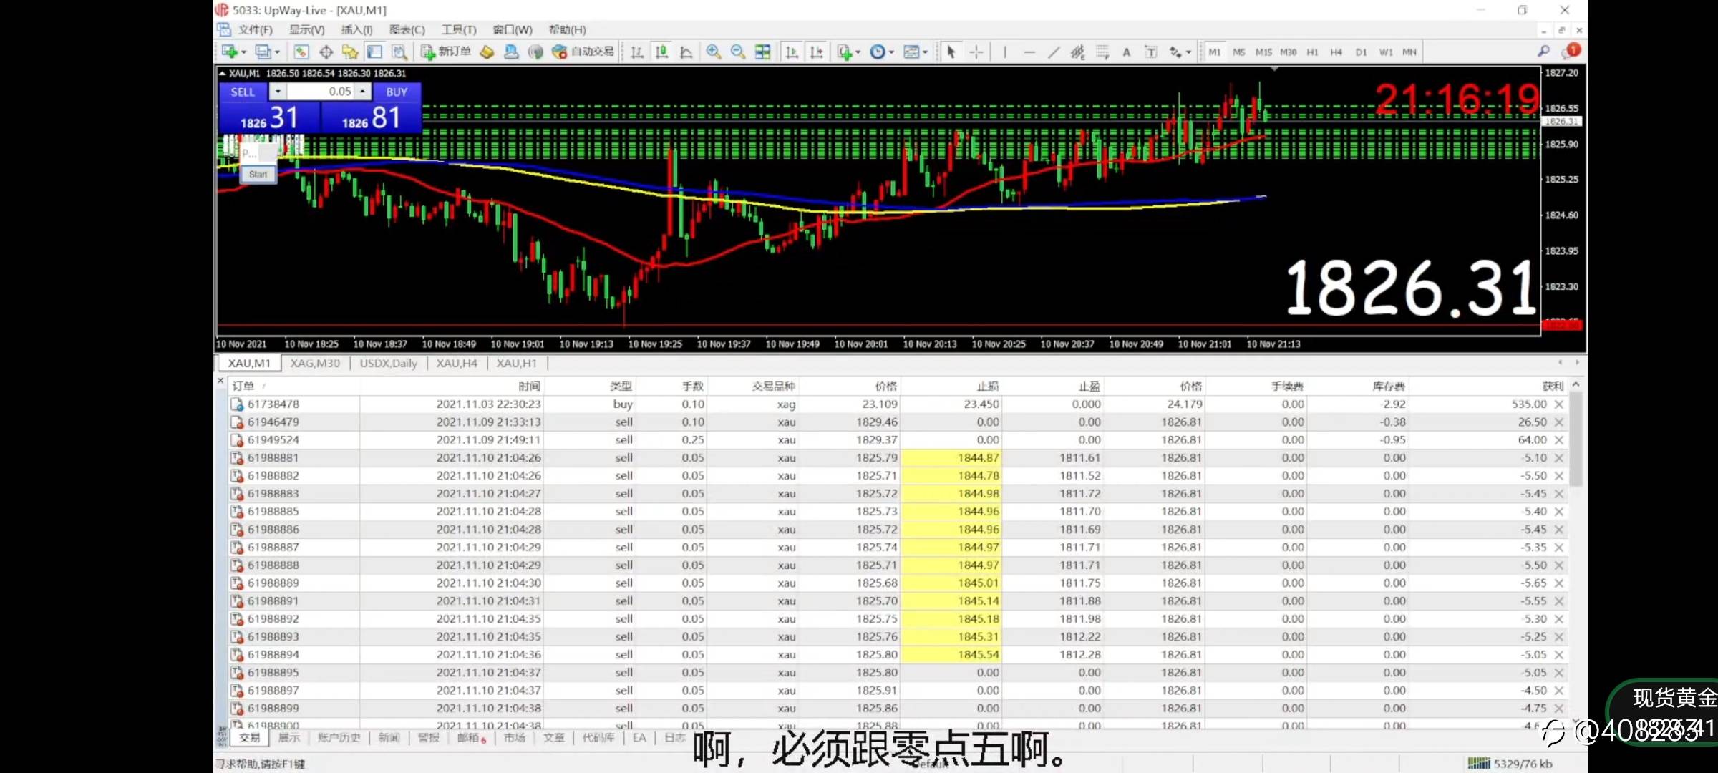Toggle the chart auto-scroll button
The height and width of the screenshot is (773, 1718).
click(791, 52)
